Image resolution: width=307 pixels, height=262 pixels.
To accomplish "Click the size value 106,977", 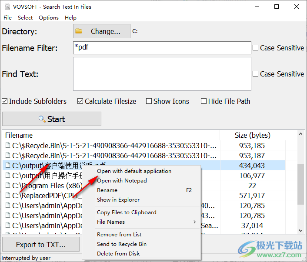I will [x=252, y=176].
